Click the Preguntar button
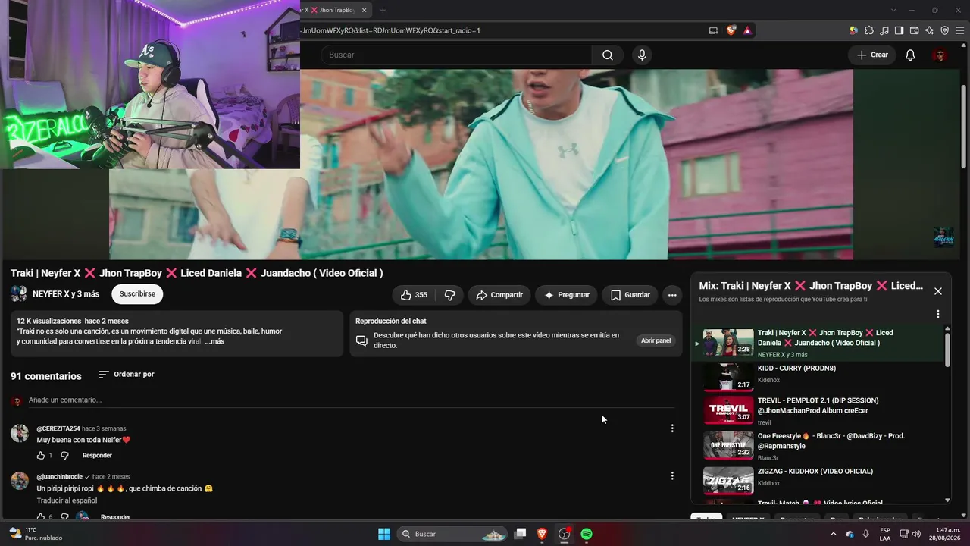970x546 pixels. click(x=567, y=295)
